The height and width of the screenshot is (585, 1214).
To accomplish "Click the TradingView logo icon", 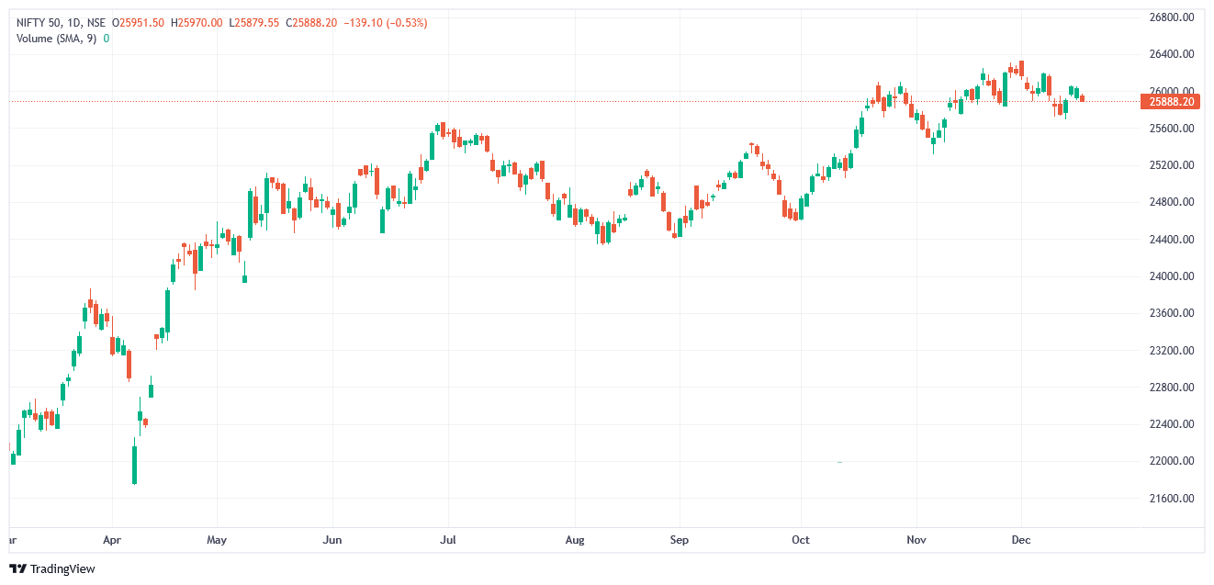I will (x=17, y=569).
